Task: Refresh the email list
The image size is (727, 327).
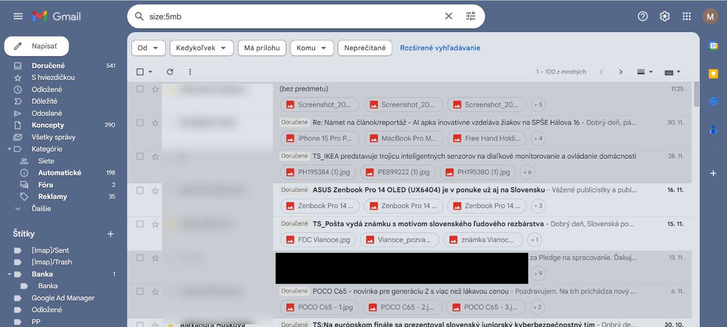Action: (x=170, y=72)
